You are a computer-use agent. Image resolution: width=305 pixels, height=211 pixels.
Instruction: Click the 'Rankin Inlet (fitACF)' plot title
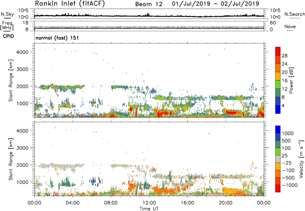(x=70, y=4)
